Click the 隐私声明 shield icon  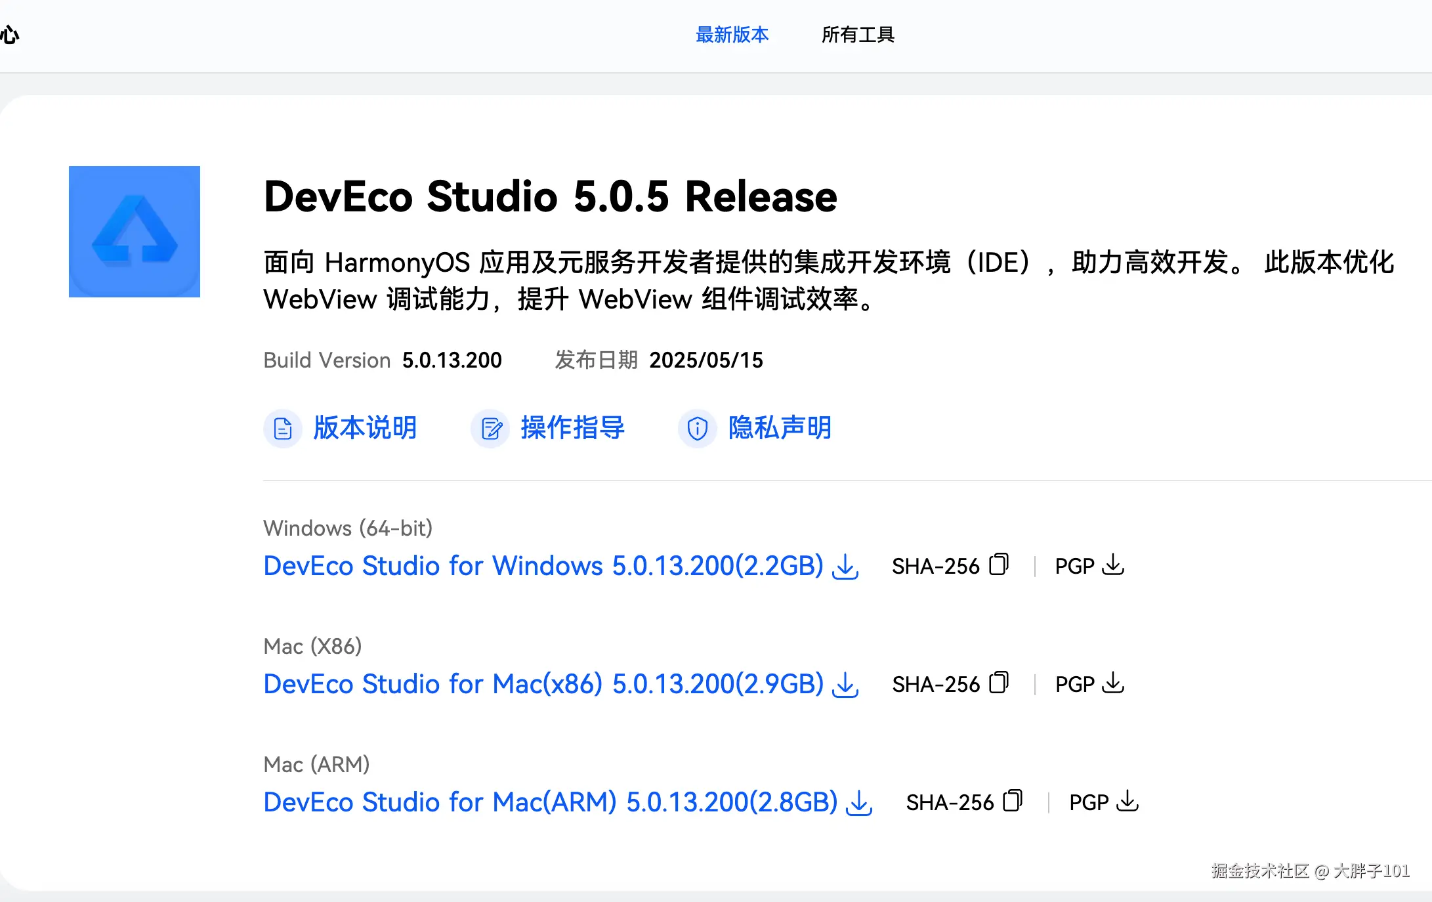pyautogui.click(x=697, y=429)
